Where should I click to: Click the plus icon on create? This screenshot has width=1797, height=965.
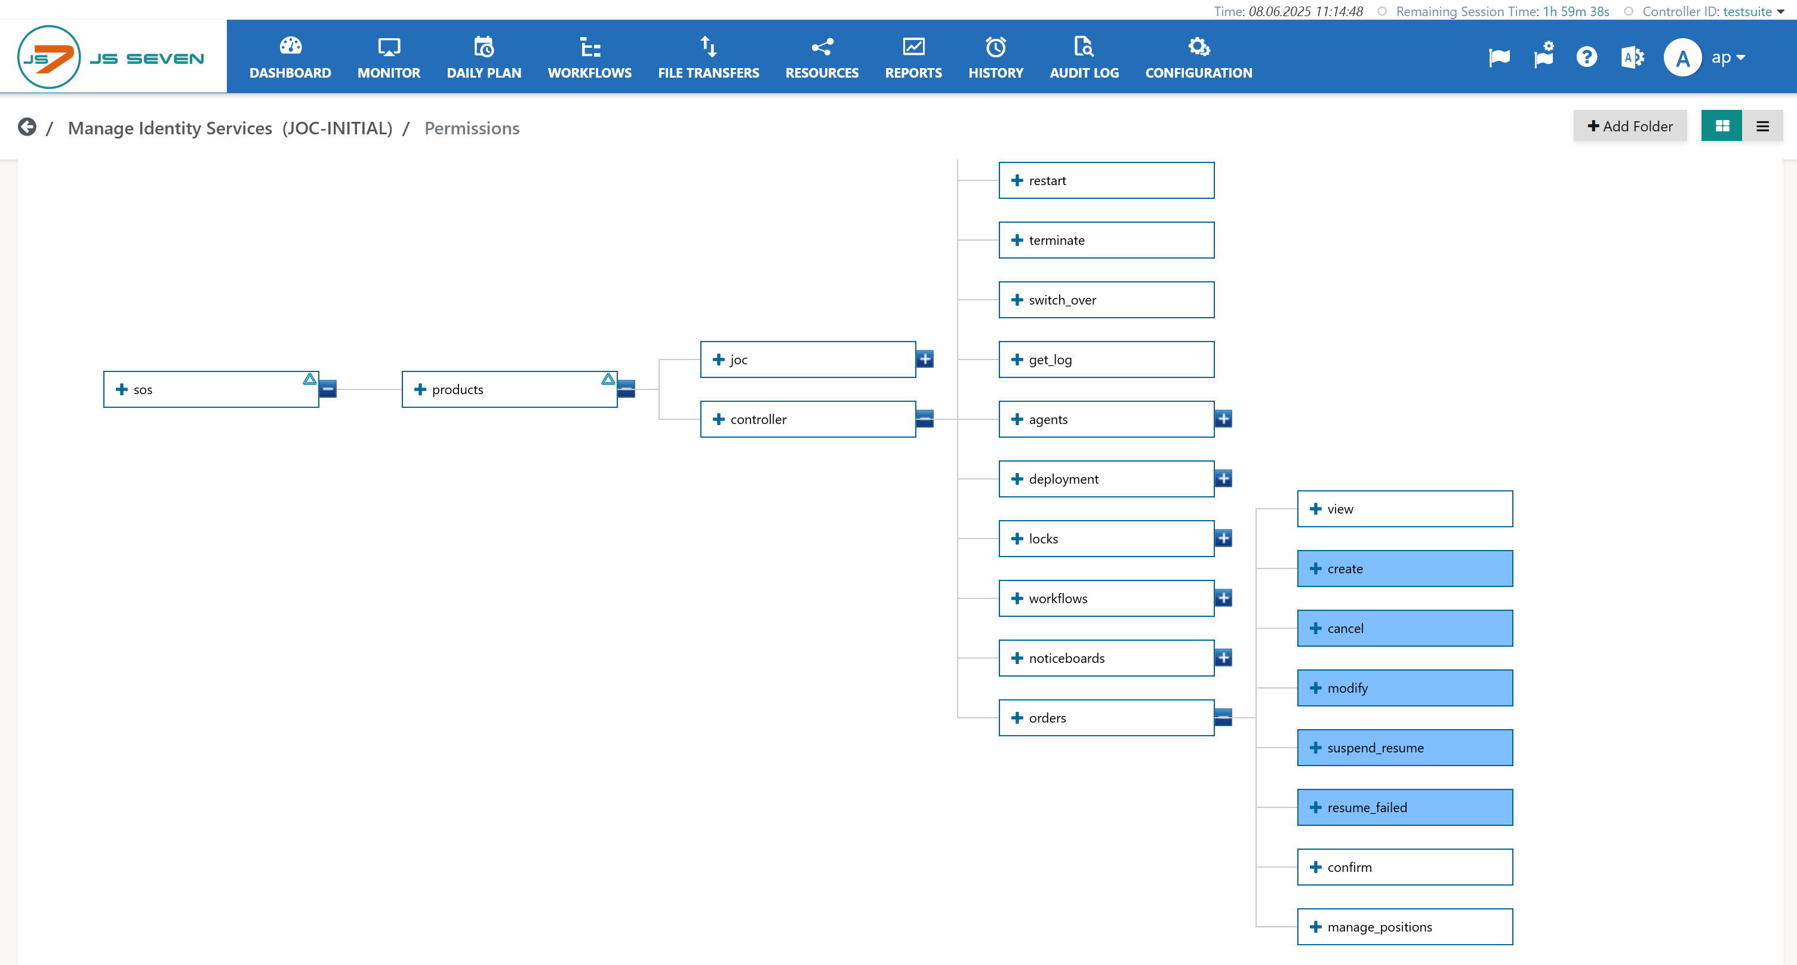tap(1316, 568)
